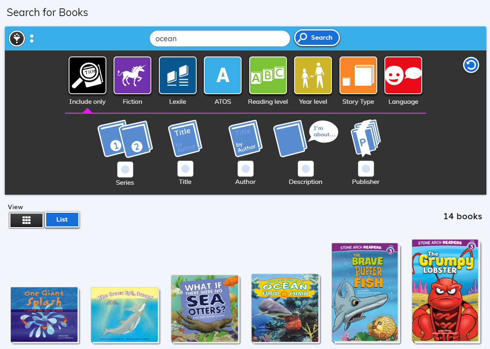The height and width of the screenshot is (349, 490).
Task: Toggle the Description include-only option
Action: point(306,169)
